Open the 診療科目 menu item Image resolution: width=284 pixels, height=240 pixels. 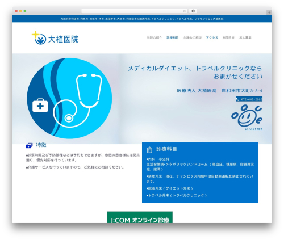click(173, 38)
